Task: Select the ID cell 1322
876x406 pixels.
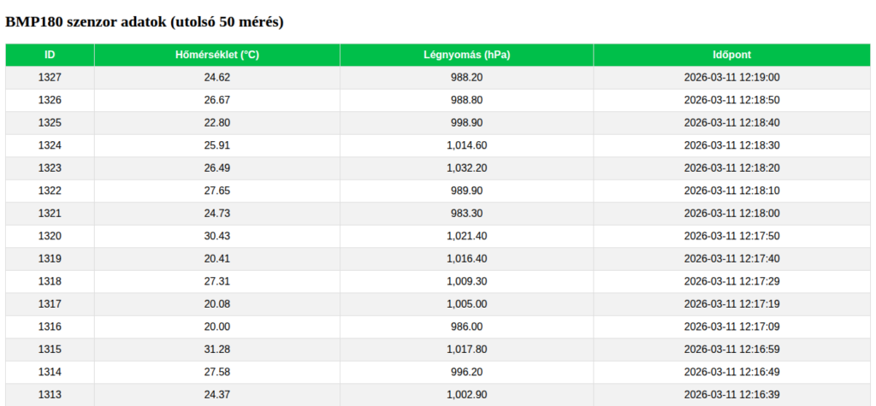Action: click(x=50, y=191)
